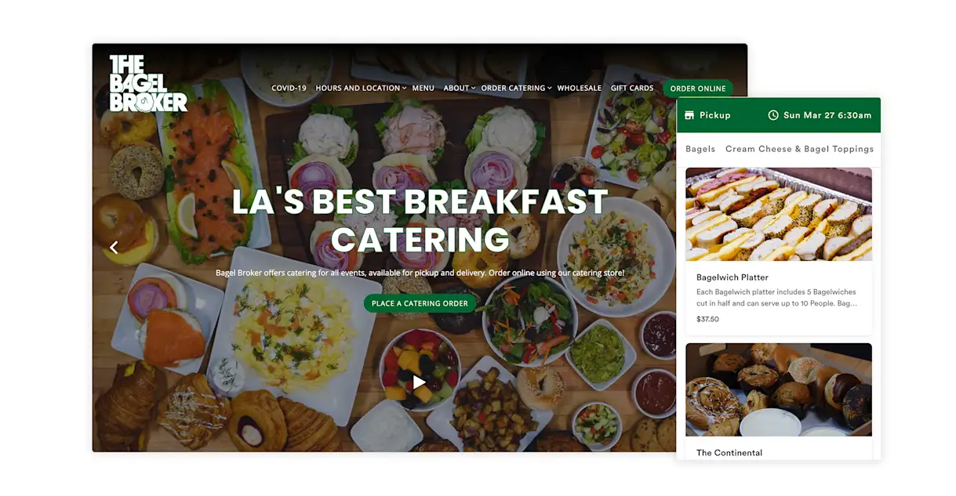The width and height of the screenshot is (956, 496).
Task: Open Gift Cards link
Action: (632, 89)
